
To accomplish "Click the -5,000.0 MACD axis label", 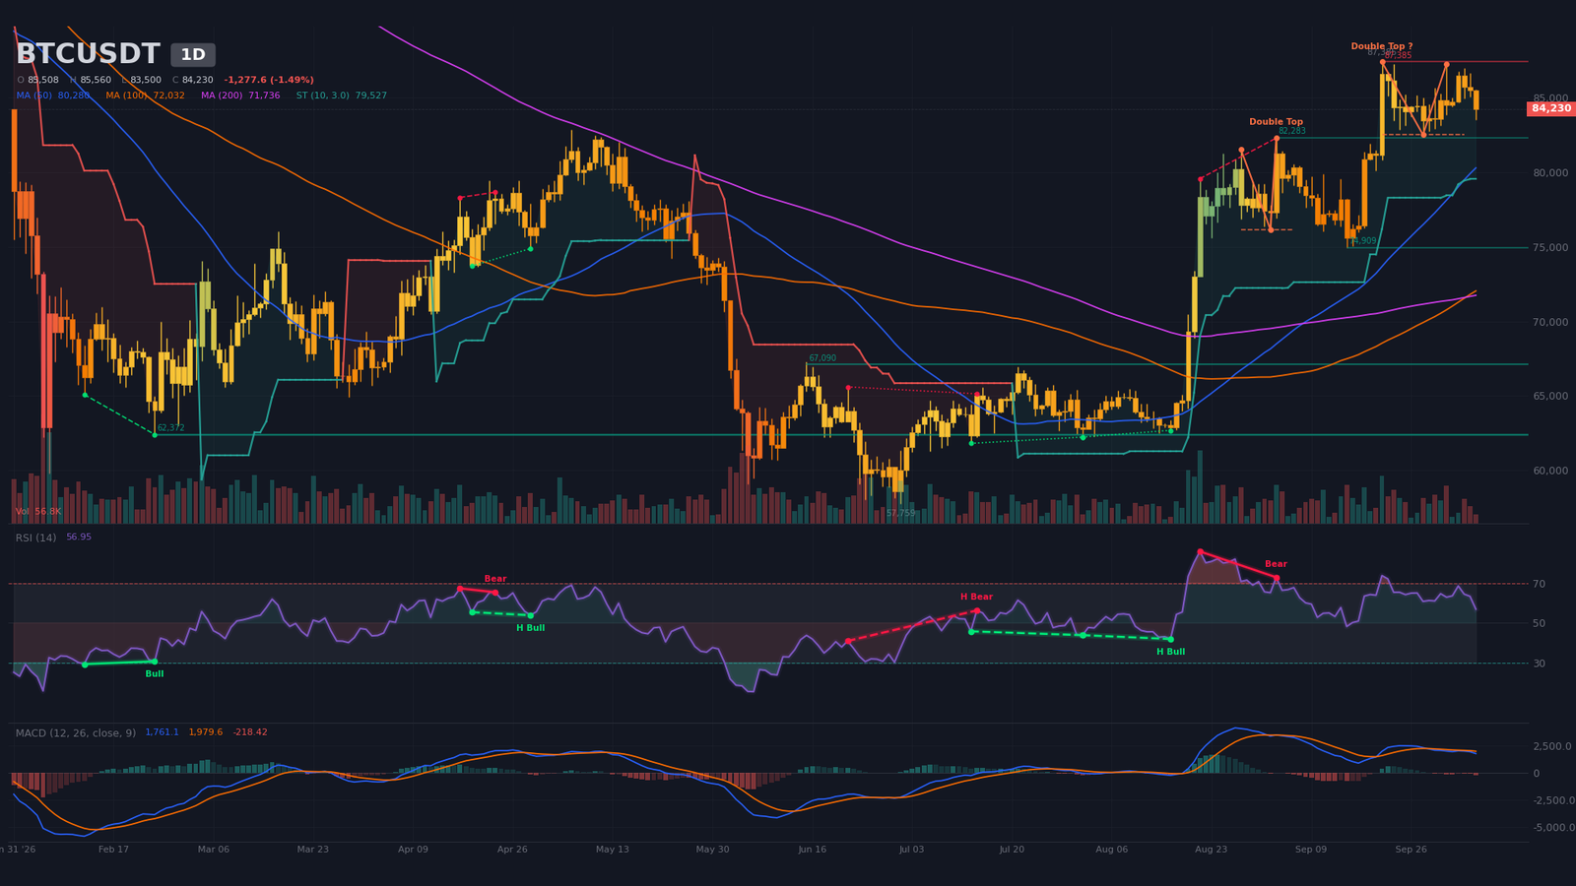I will tap(1553, 828).
